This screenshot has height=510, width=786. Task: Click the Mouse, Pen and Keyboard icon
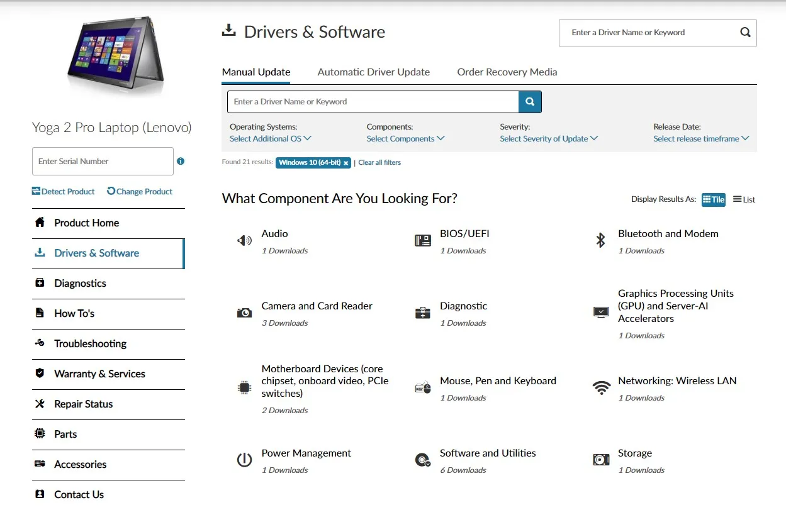423,387
